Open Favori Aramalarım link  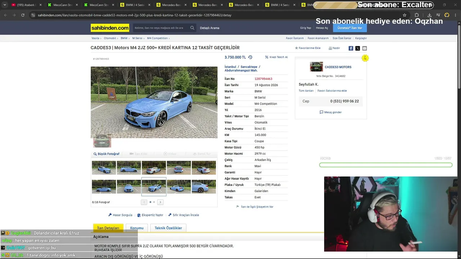[318, 38]
